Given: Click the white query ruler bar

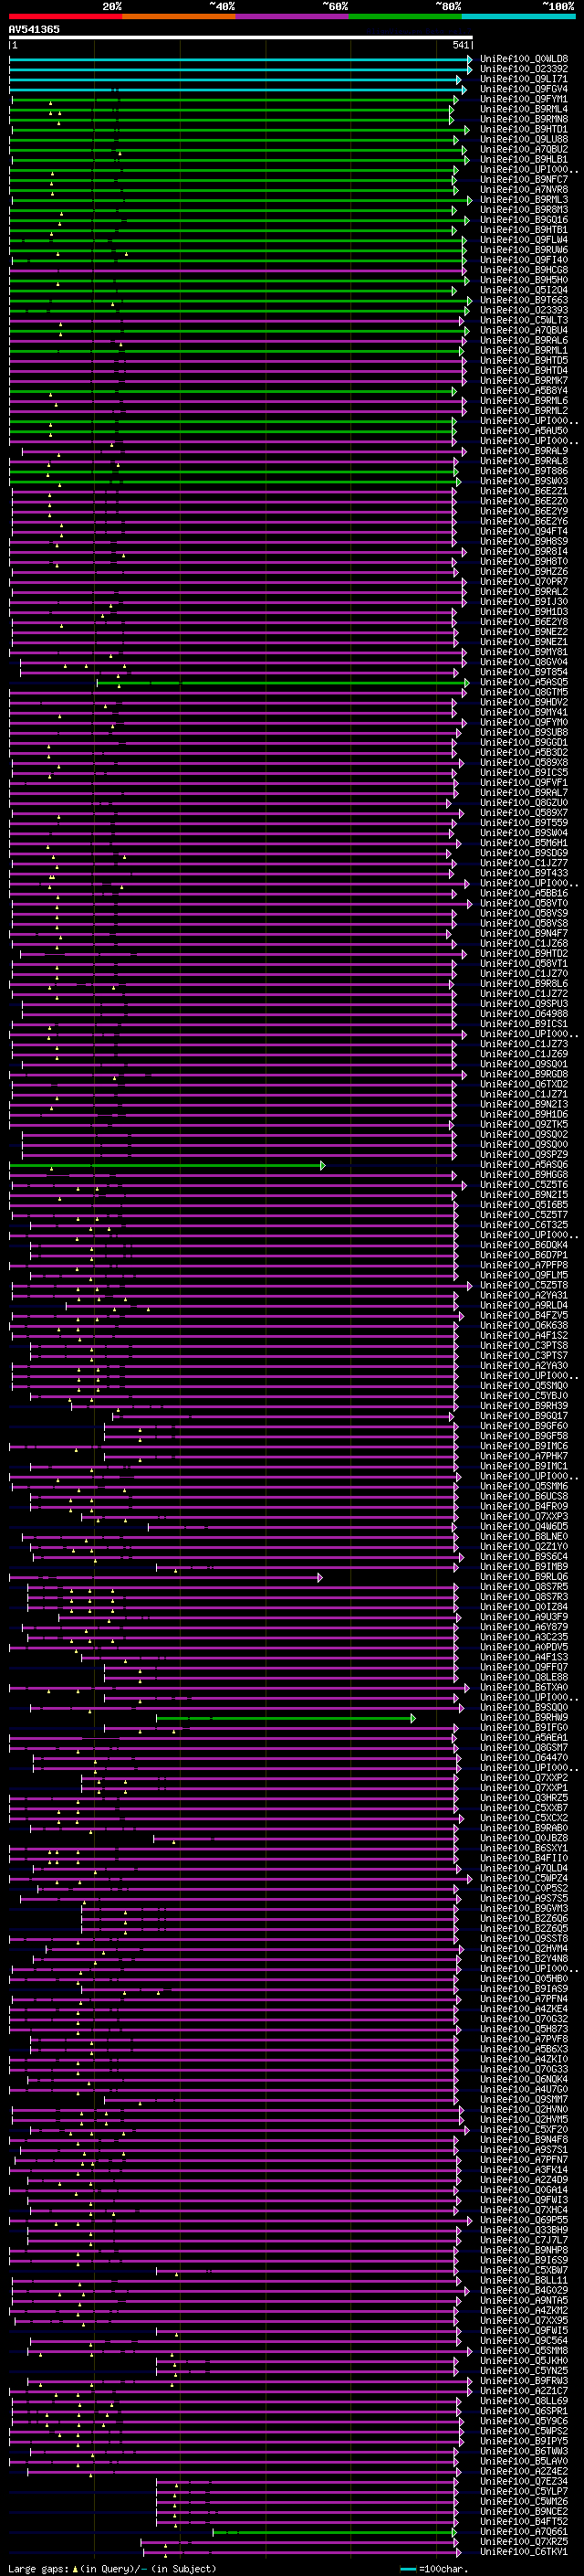Looking at the screenshot, I should pyautogui.click(x=241, y=37).
